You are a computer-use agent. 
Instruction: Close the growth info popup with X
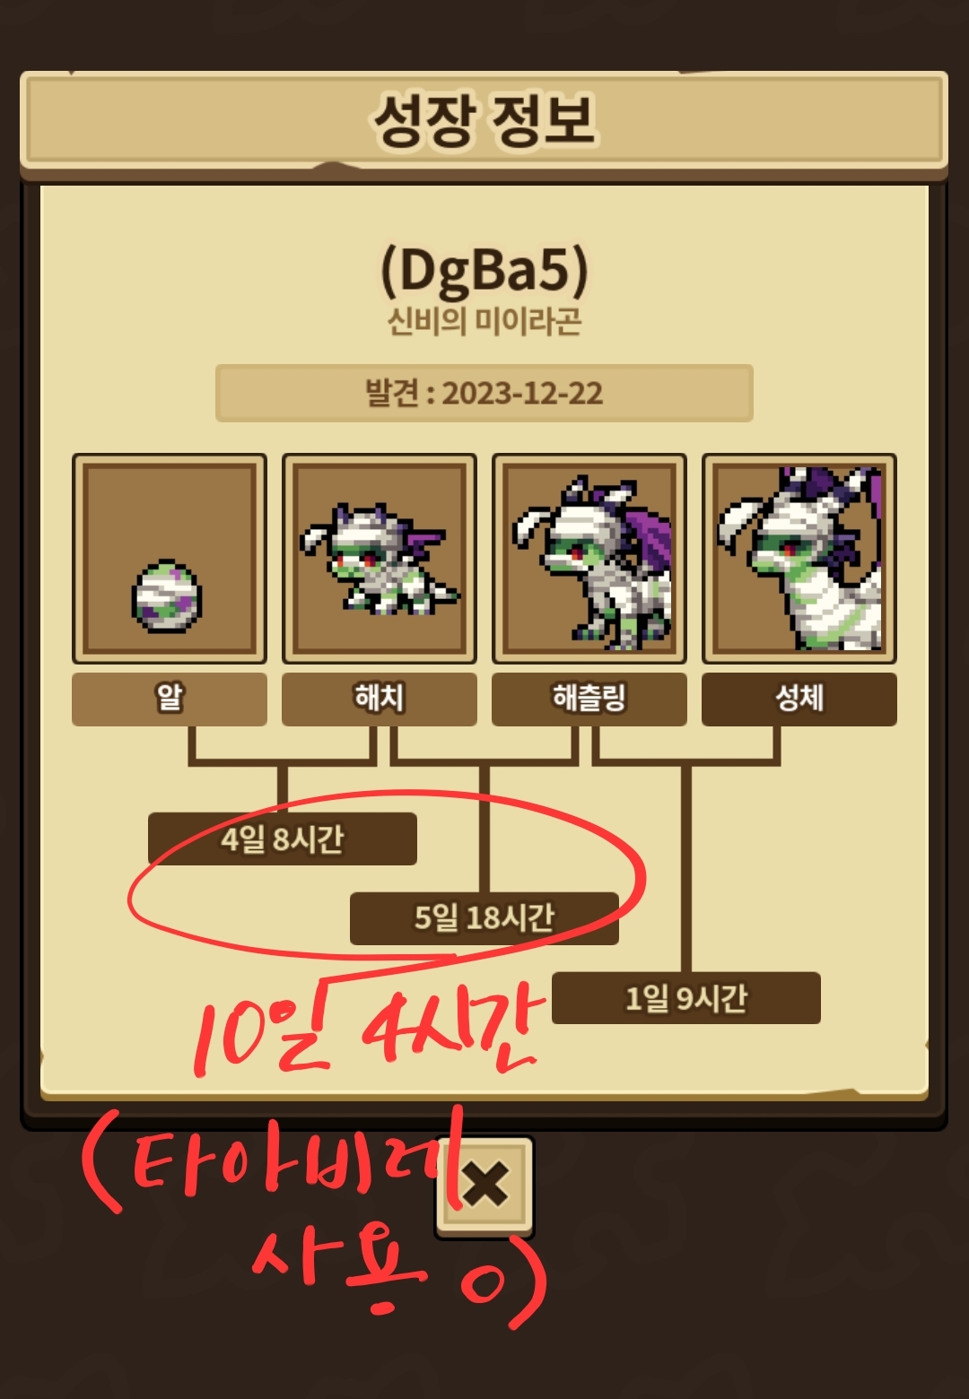485,1186
